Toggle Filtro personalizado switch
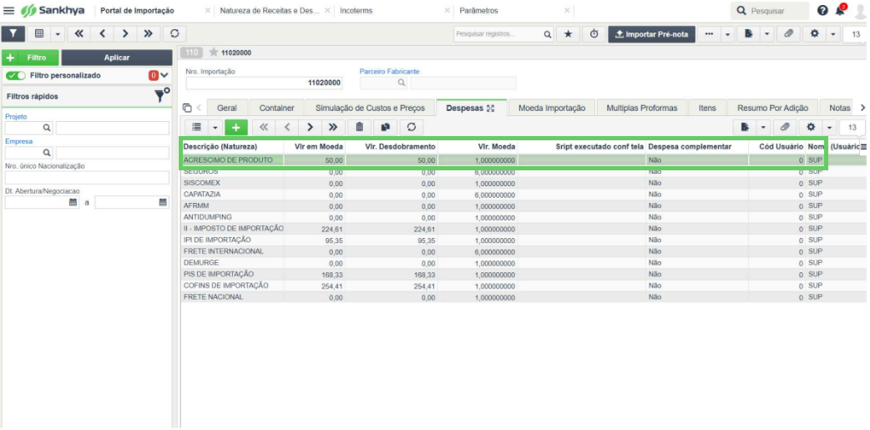 point(16,75)
